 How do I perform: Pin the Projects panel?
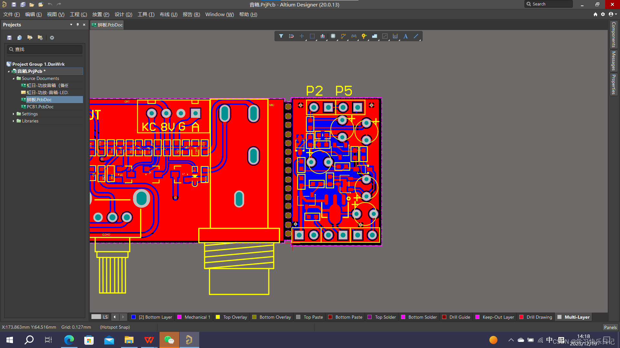click(x=77, y=24)
